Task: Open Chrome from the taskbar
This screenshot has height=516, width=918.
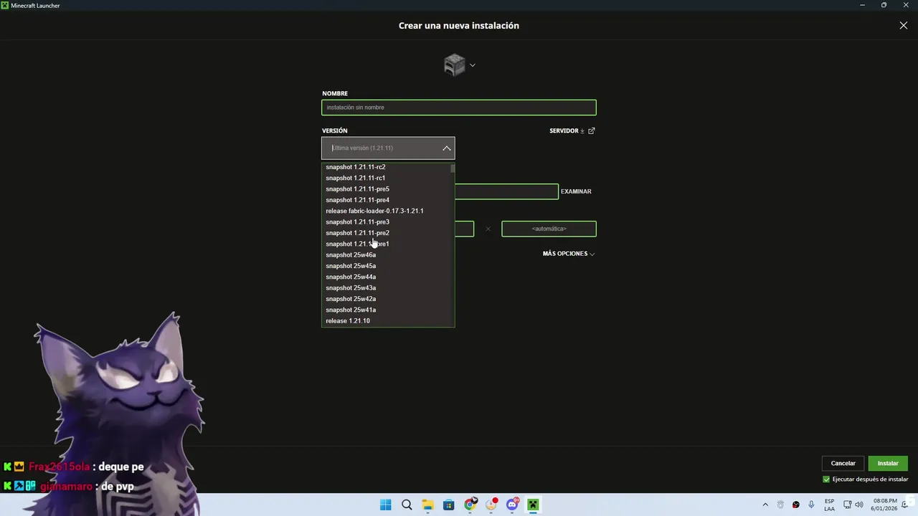Action: pos(470,505)
